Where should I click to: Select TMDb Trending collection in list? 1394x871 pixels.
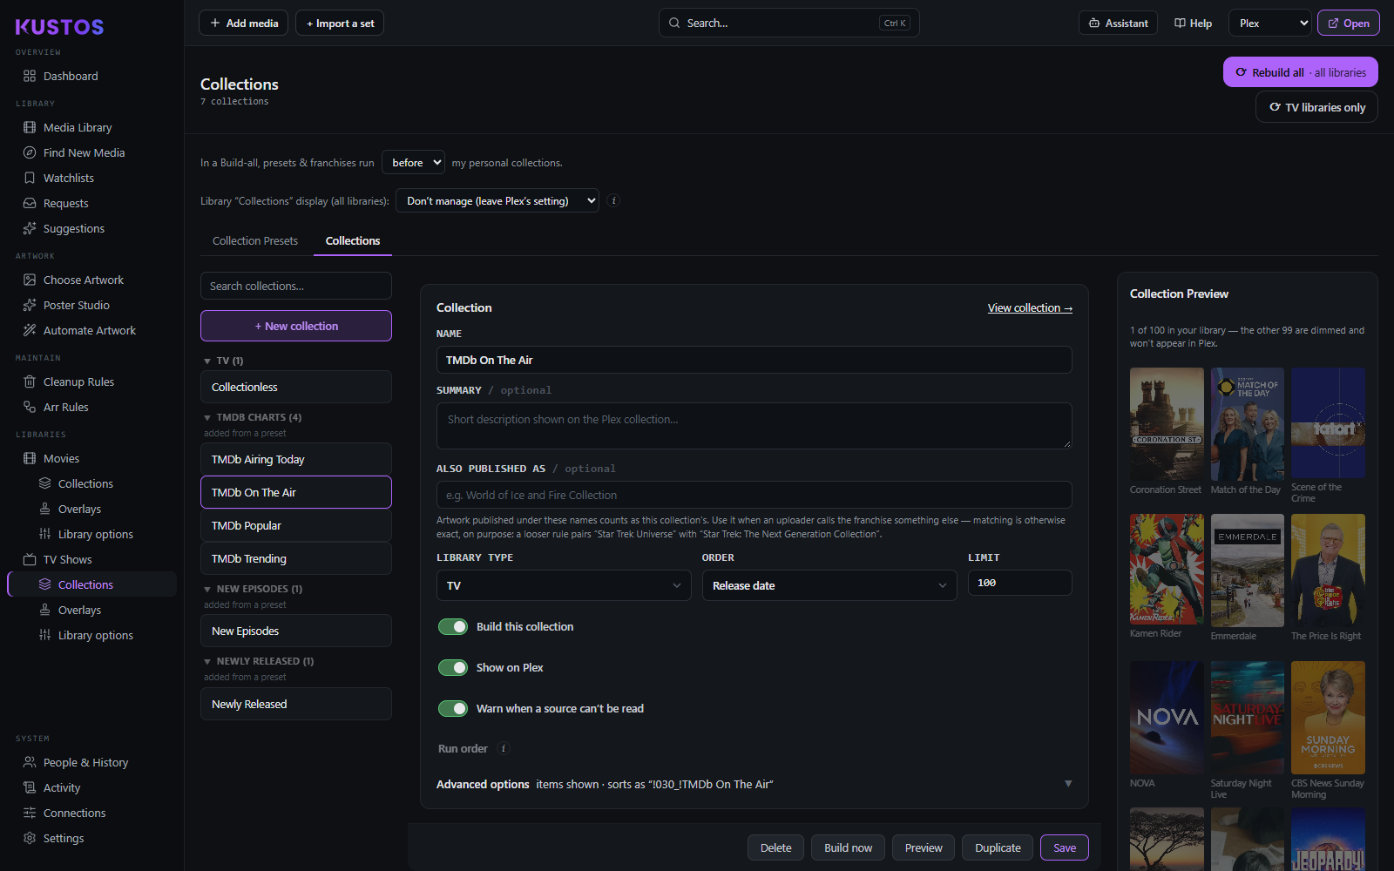pos(296,558)
